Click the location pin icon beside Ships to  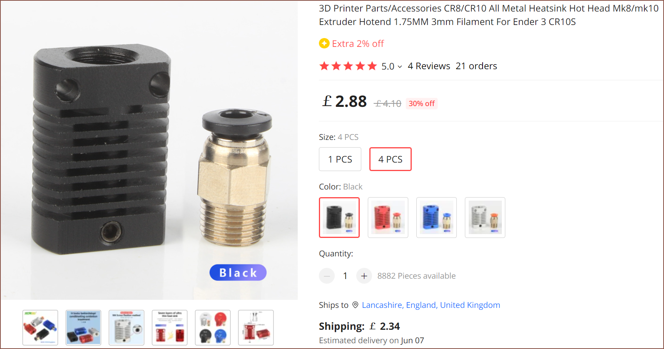[355, 305]
